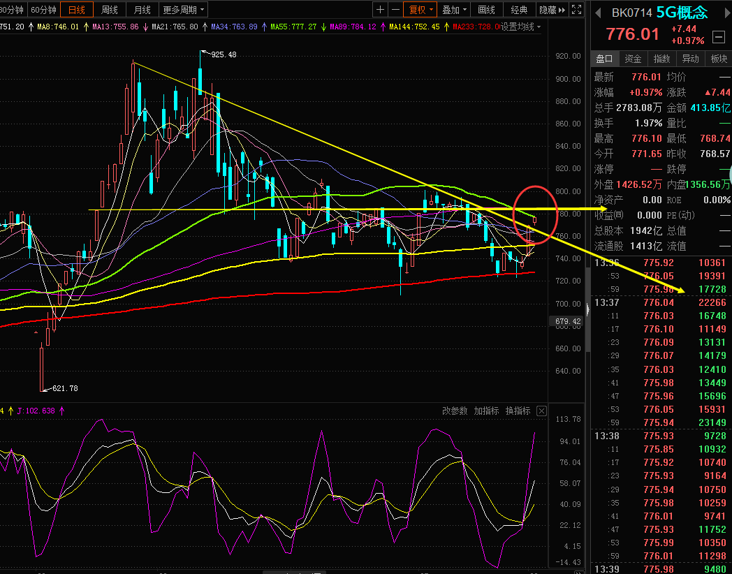Go to previous sector with left arrow
732x574 pixels.
pyautogui.click(x=598, y=13)
